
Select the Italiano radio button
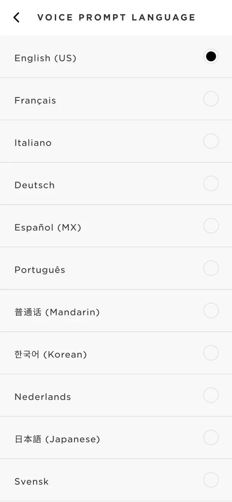pos(211,141)
